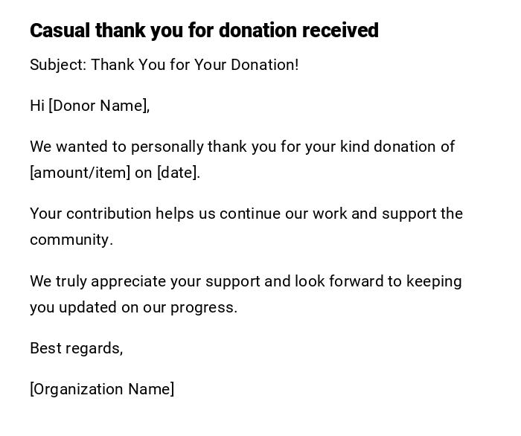Click the word 'personally' in first paragraph
Image resolution: width=521 pixels, height=436 pixels.
(168, 147)
